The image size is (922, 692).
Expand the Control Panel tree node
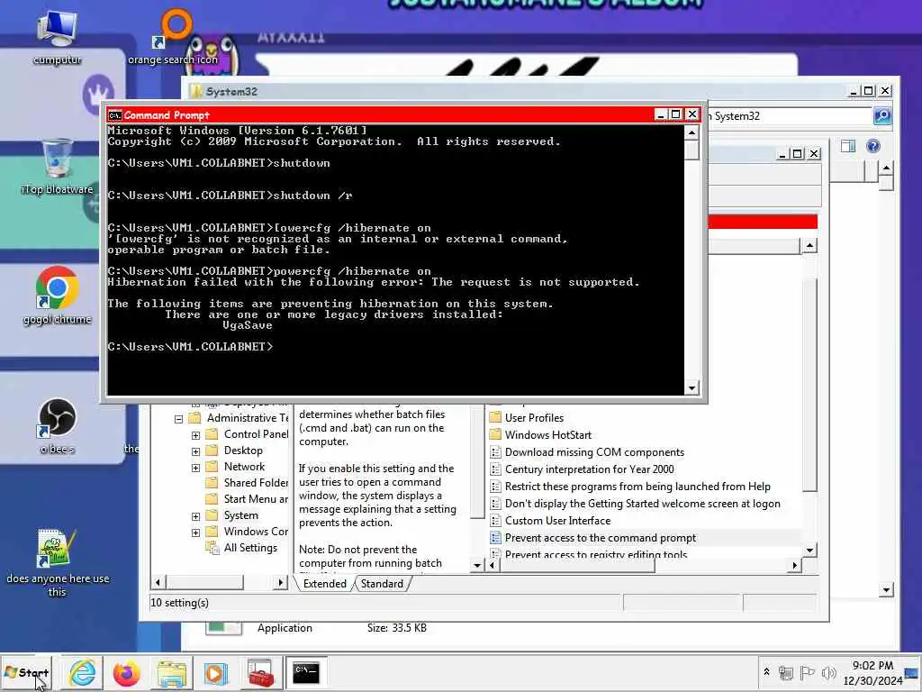pos(195,435)
